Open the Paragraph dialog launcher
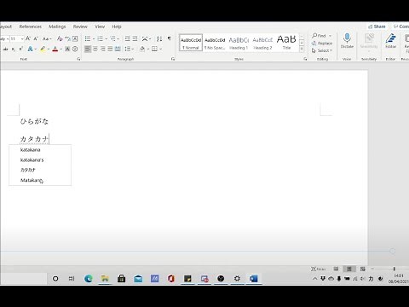This screenshot has height=307, width=409. (x=172, y=59)
